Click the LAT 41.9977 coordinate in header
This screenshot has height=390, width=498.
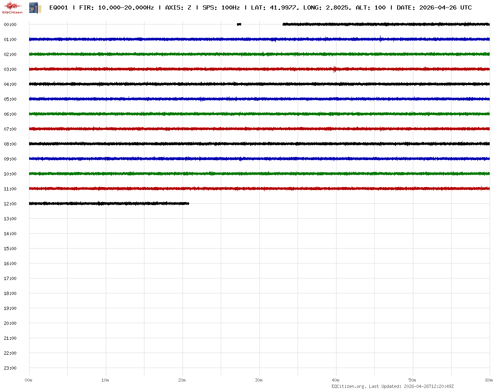[x=275, y=7]
